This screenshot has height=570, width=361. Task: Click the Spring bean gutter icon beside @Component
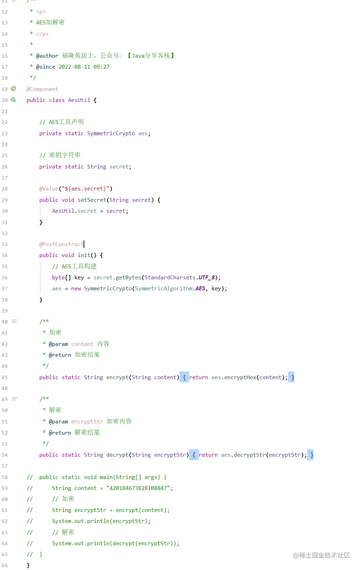(x=13, y=89)
